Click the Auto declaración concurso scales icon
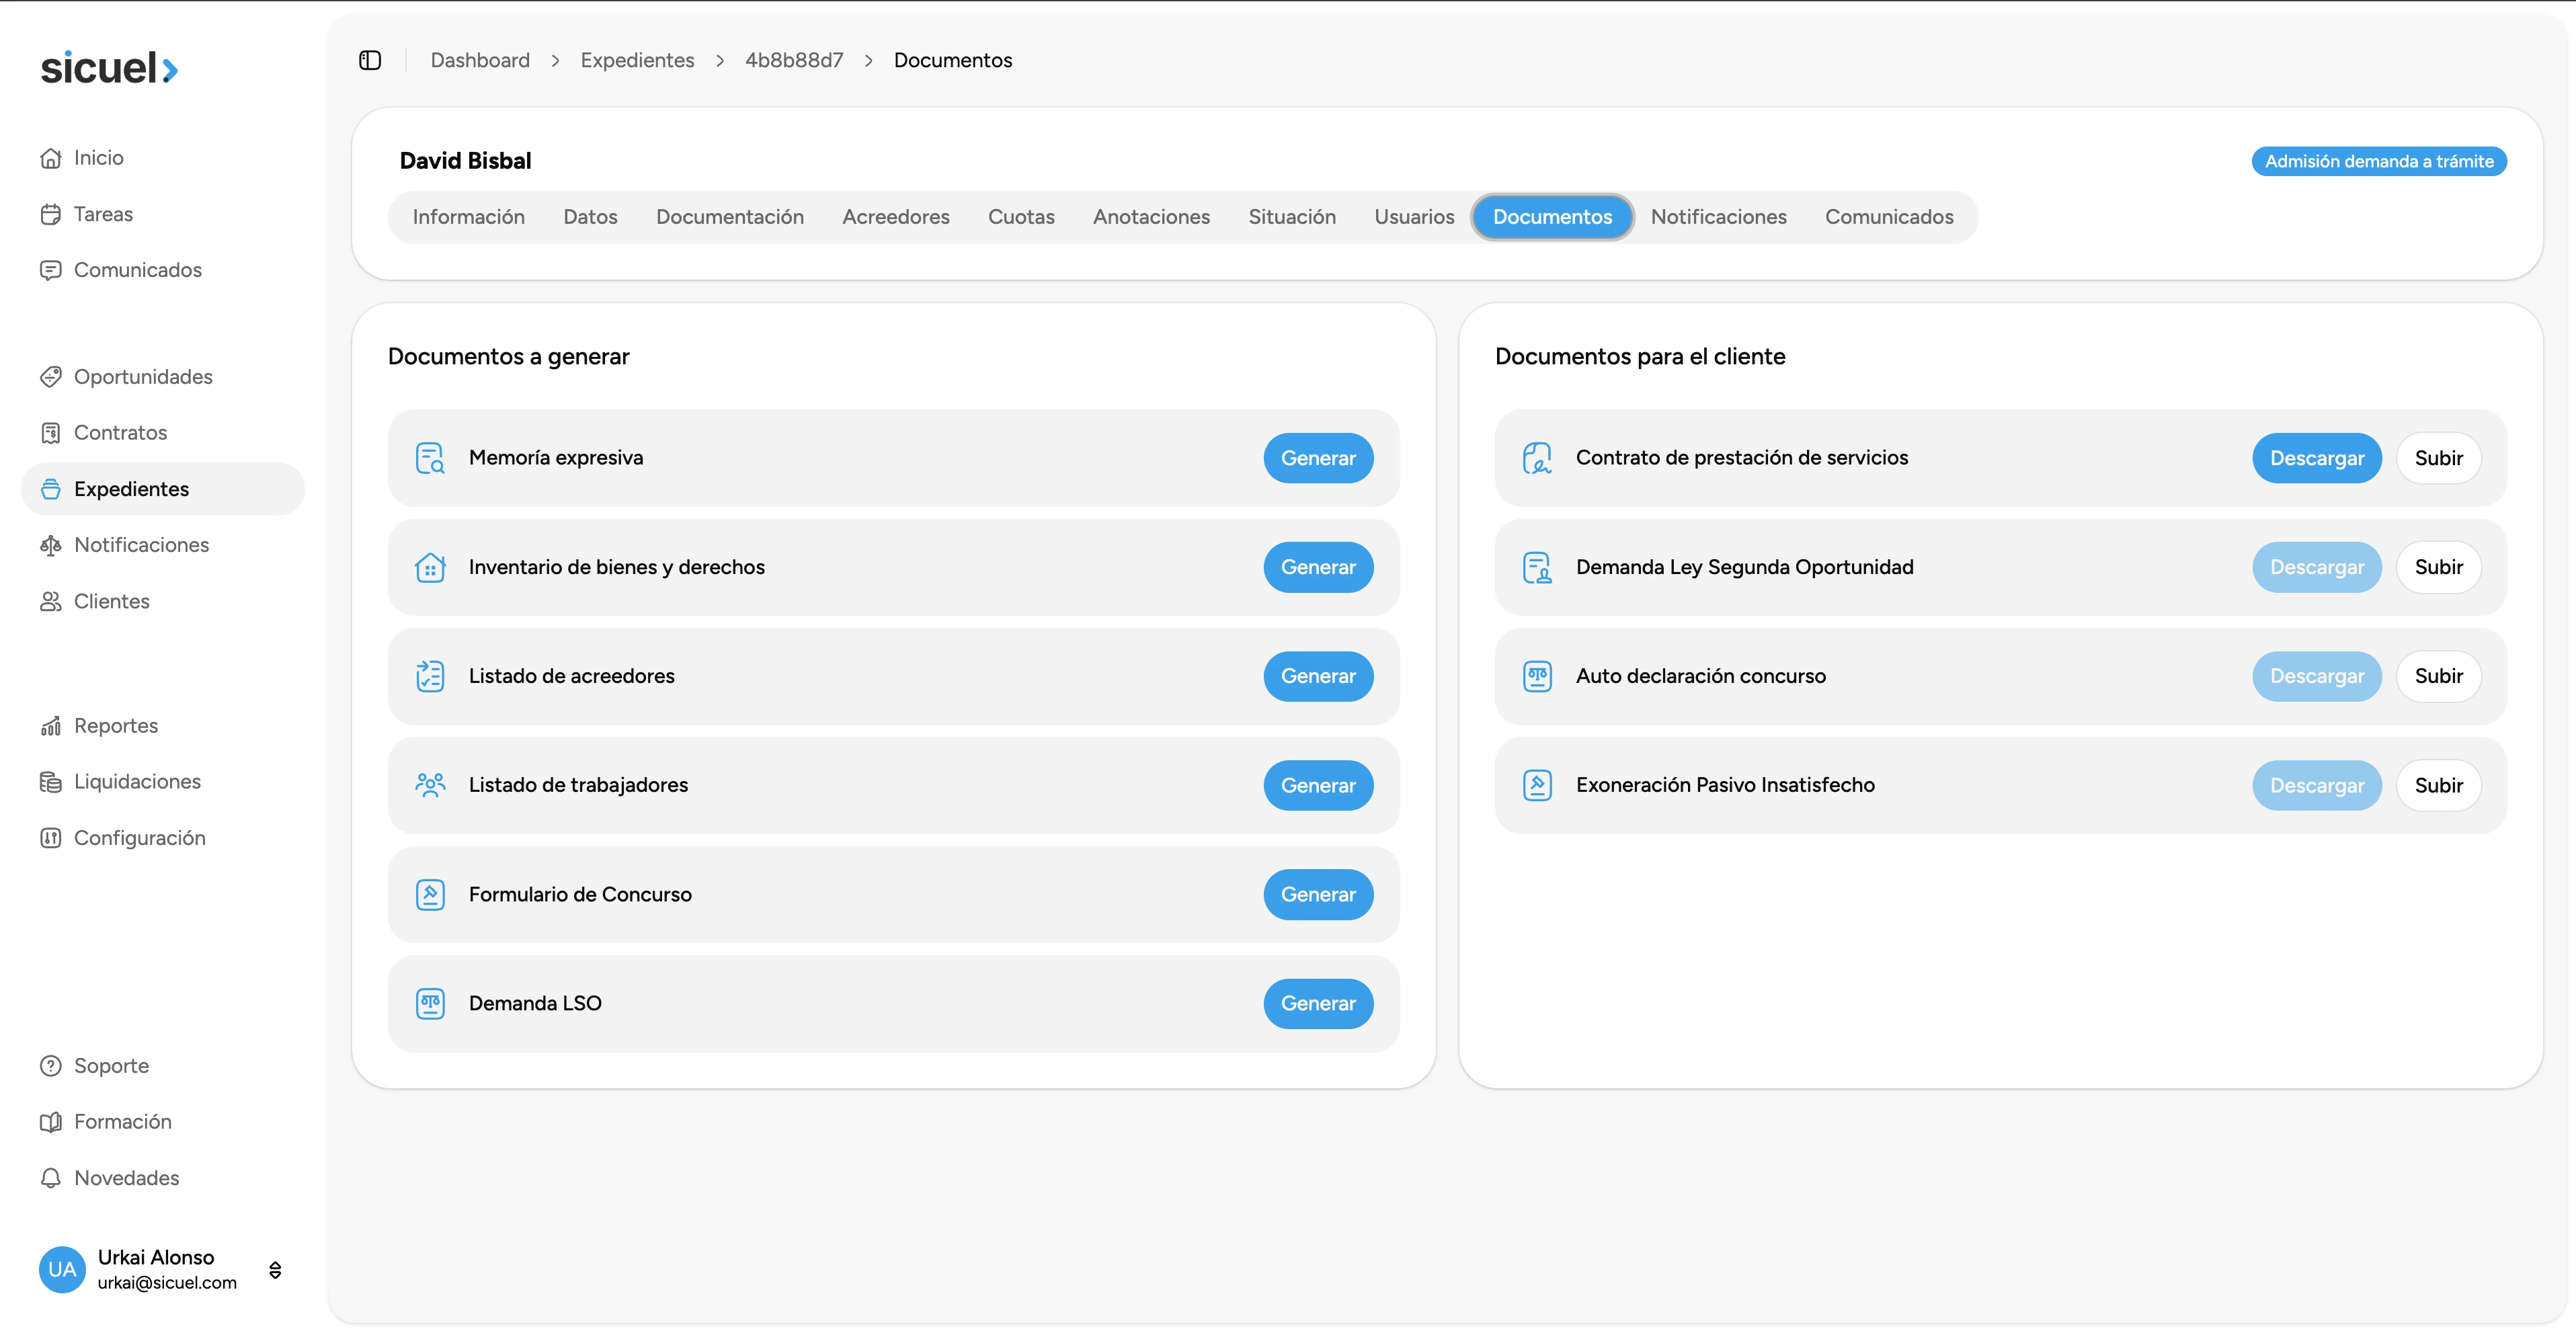 [1537, 676]
